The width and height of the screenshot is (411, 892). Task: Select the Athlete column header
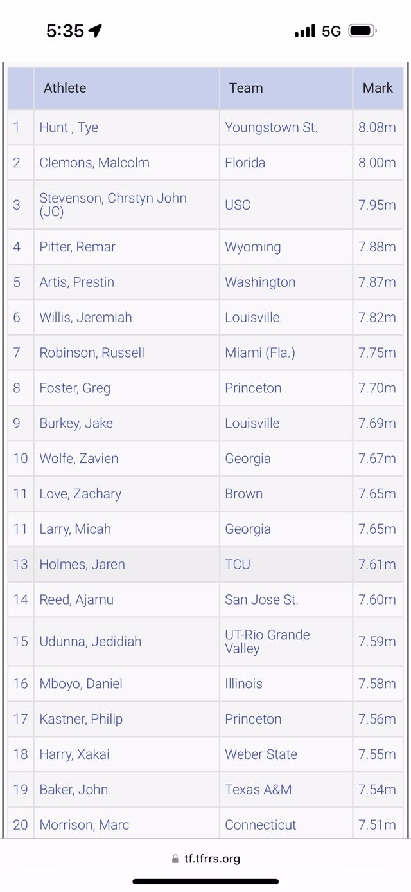(65, 88)
